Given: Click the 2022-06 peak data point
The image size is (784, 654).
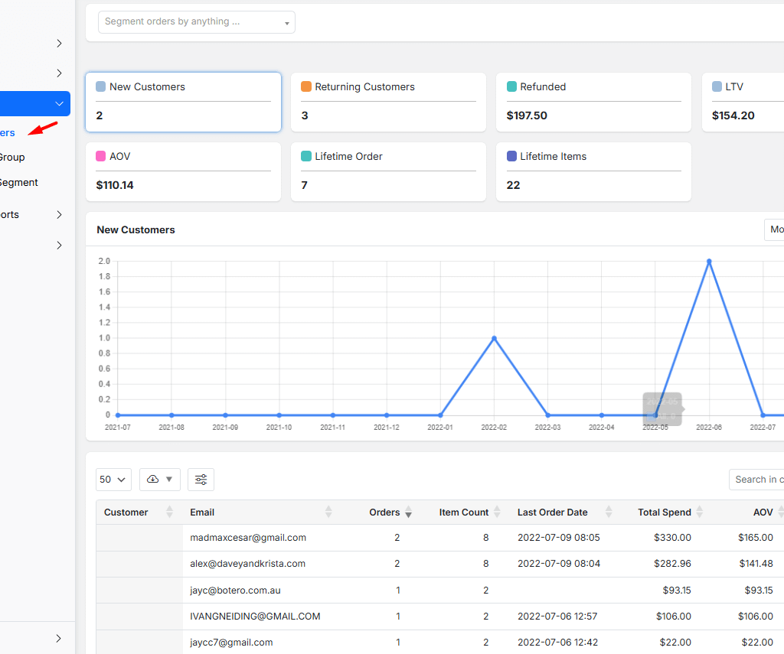Looking at the screenshot, I should click(x=709, y=262).
